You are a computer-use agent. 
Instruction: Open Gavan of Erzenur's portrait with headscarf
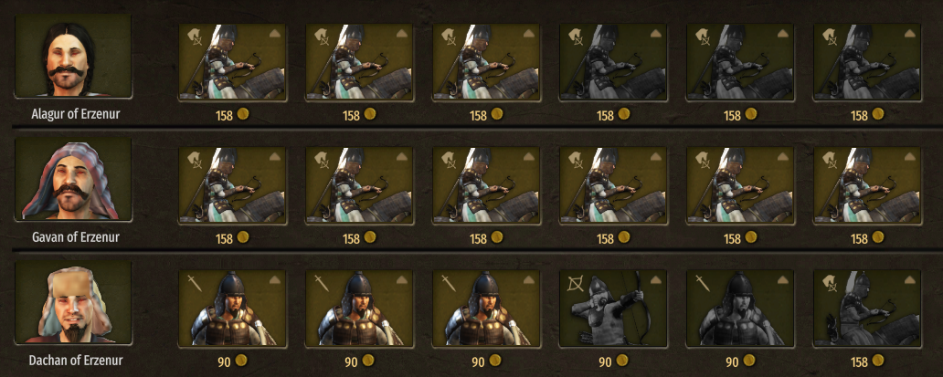point(73,179)
